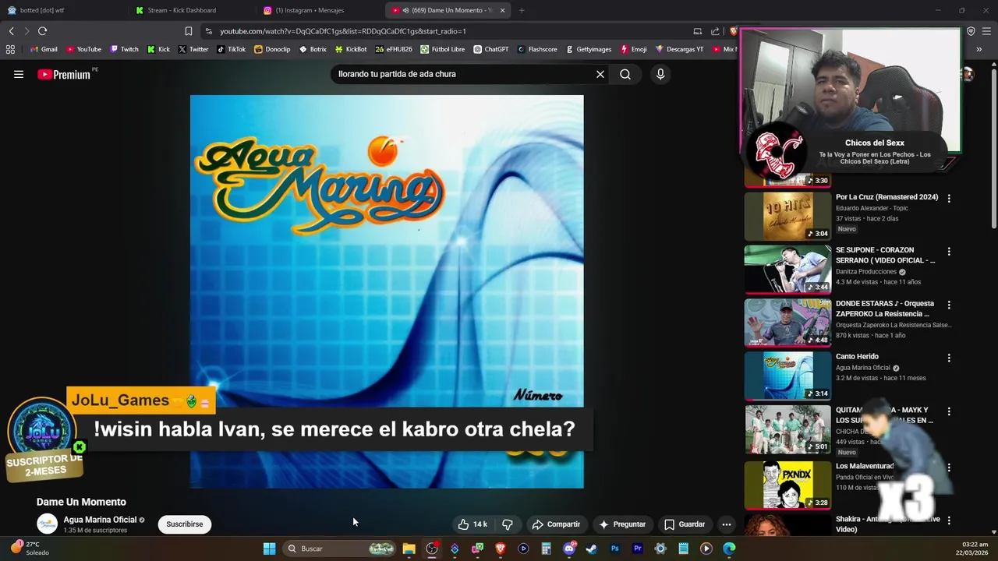998x561 pixels.
Task: Go to YouTube Premium home logo
Action: tap(65, 75)
